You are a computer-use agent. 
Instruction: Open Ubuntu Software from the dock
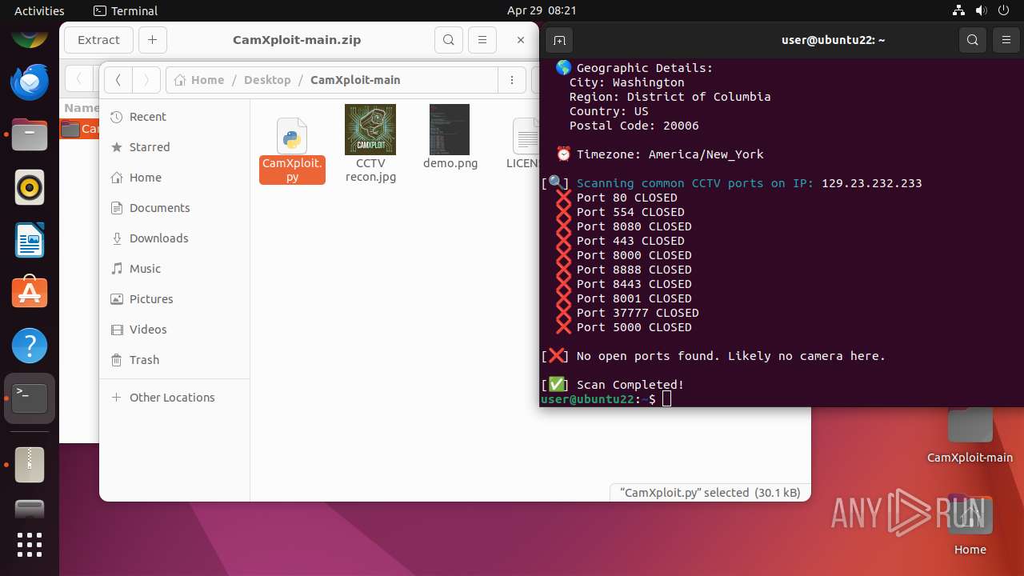pos(30,293)
